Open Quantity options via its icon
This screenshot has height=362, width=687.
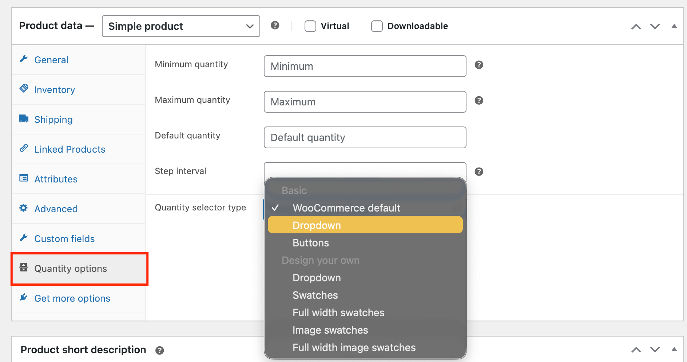coord(23,268)
